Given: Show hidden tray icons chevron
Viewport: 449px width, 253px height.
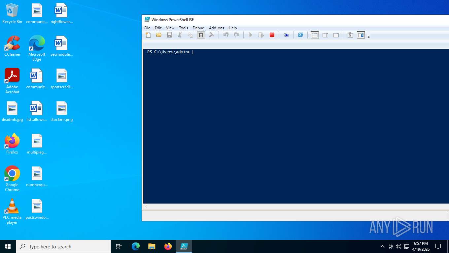Looking at the screenshot, I should tap(383, 246).
